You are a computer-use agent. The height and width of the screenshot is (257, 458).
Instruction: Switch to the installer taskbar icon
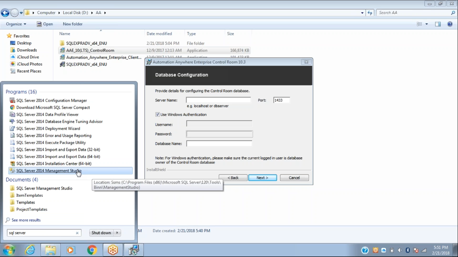click(x=133, y=250)
